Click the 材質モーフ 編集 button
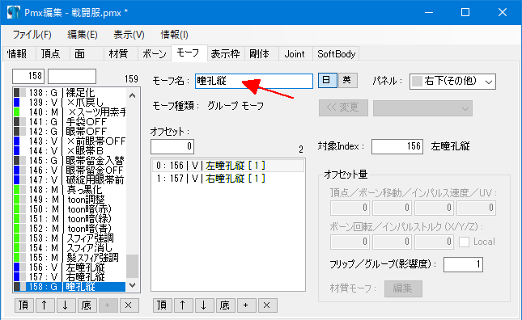Image resolution: width=522 pixels, height=320 pixels. coord(403,288)
